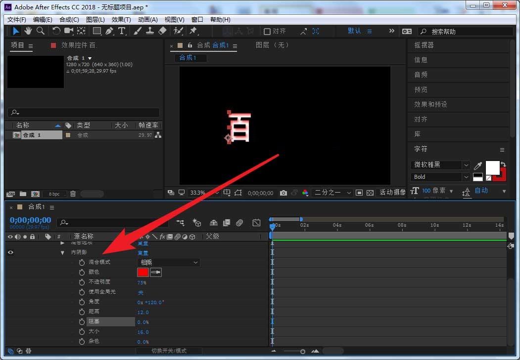Choose the Horizontal Type tool
520x360 pixels.
[x=121, y=31]
